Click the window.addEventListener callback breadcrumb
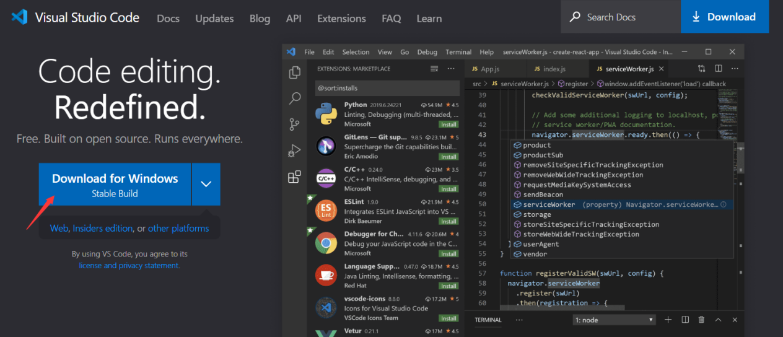 point(661,84)
